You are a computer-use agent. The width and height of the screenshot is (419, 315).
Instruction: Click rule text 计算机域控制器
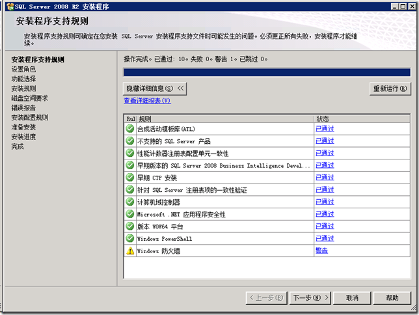[x=159, y=202]
